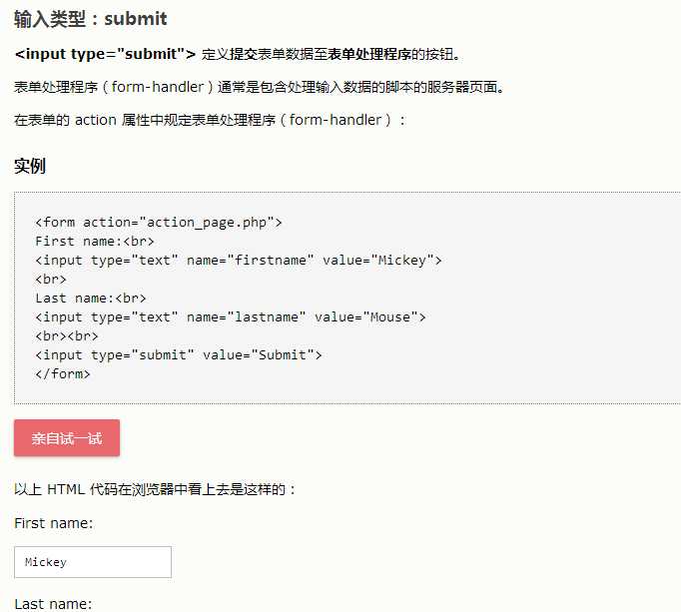This screenshot has height=612, width=681.
Task: Focus the First name field containing Mickey
Action: pyautogui.click(x=93, y=562)
